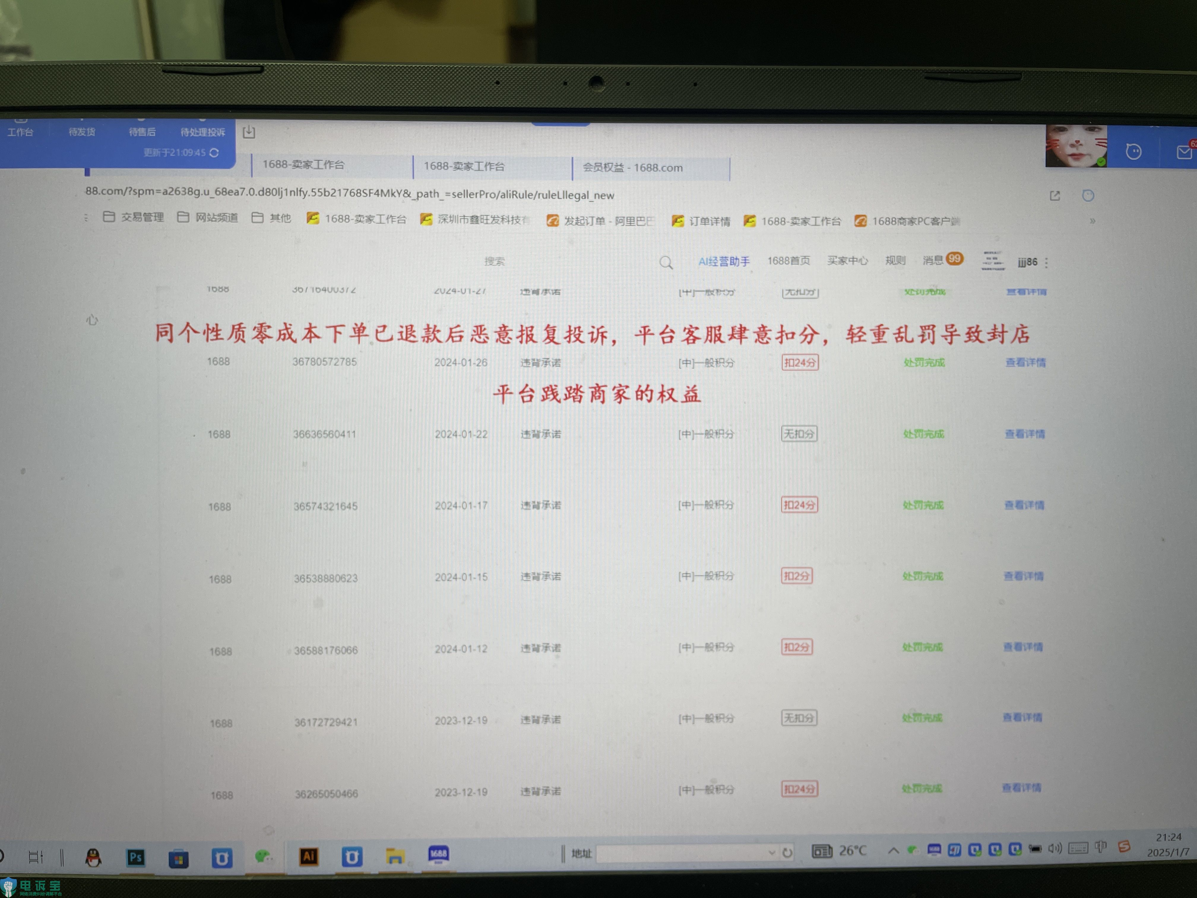Open Task View icon in taskbar
This screenshot has height=898, width=1197.
[x=36, y=857]
